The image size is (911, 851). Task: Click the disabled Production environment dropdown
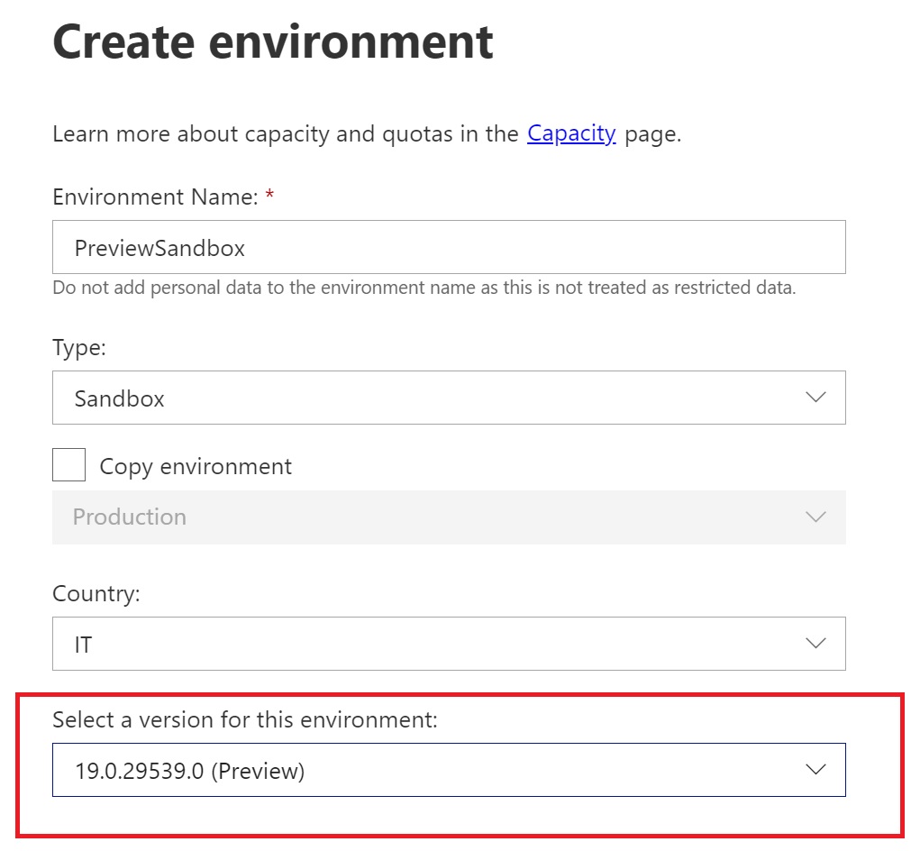449,517
